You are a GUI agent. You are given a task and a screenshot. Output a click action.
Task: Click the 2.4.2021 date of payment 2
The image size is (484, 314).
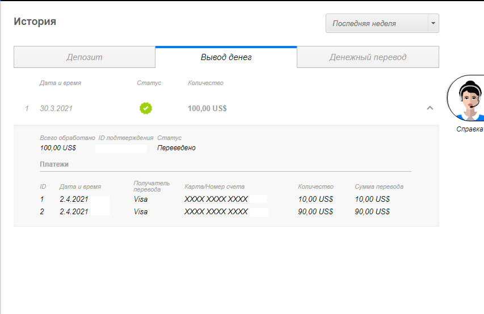[x=74, y=211]
